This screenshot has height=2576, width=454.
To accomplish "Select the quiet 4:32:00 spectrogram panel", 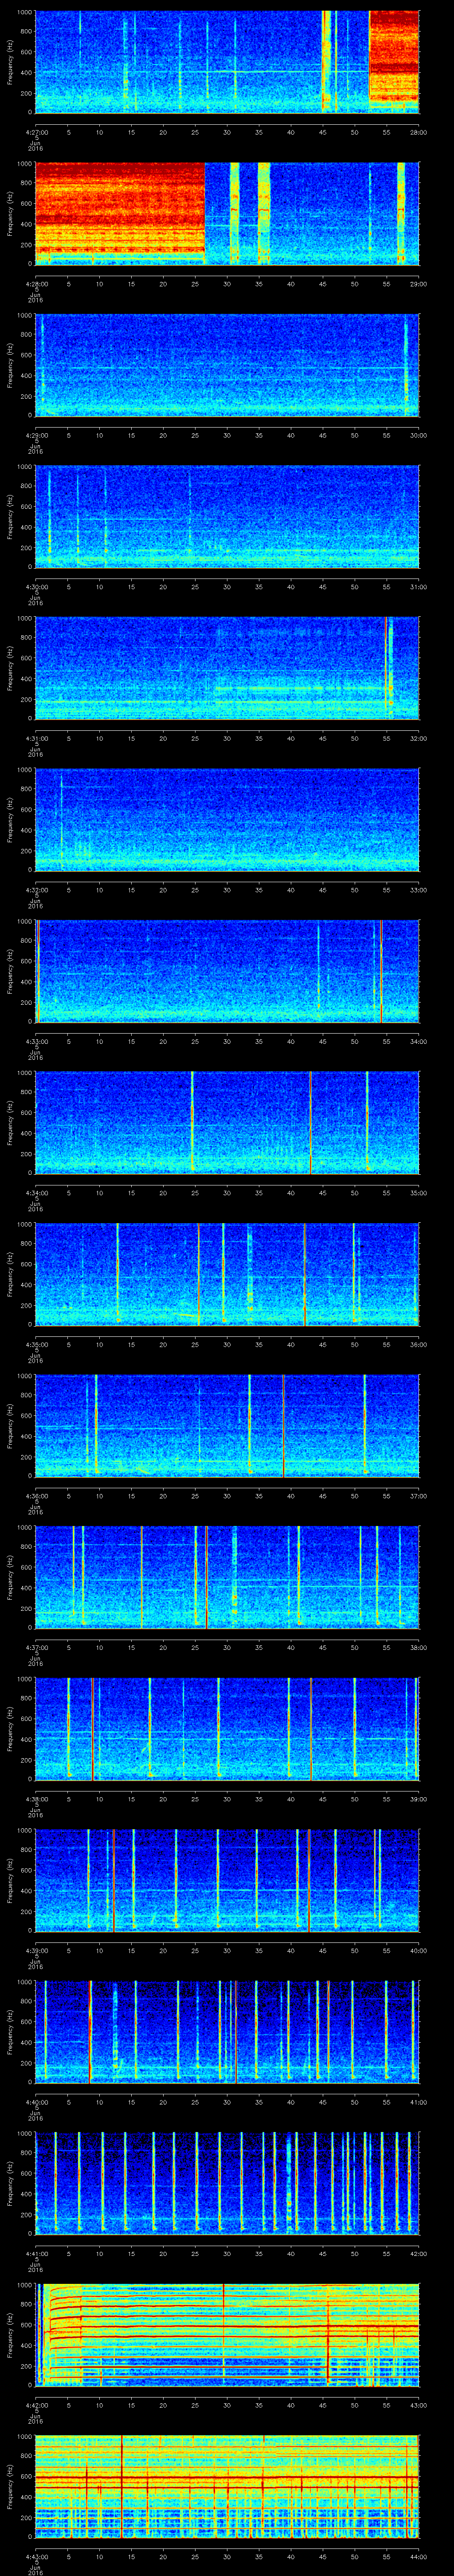I will [x=227, y=819].
